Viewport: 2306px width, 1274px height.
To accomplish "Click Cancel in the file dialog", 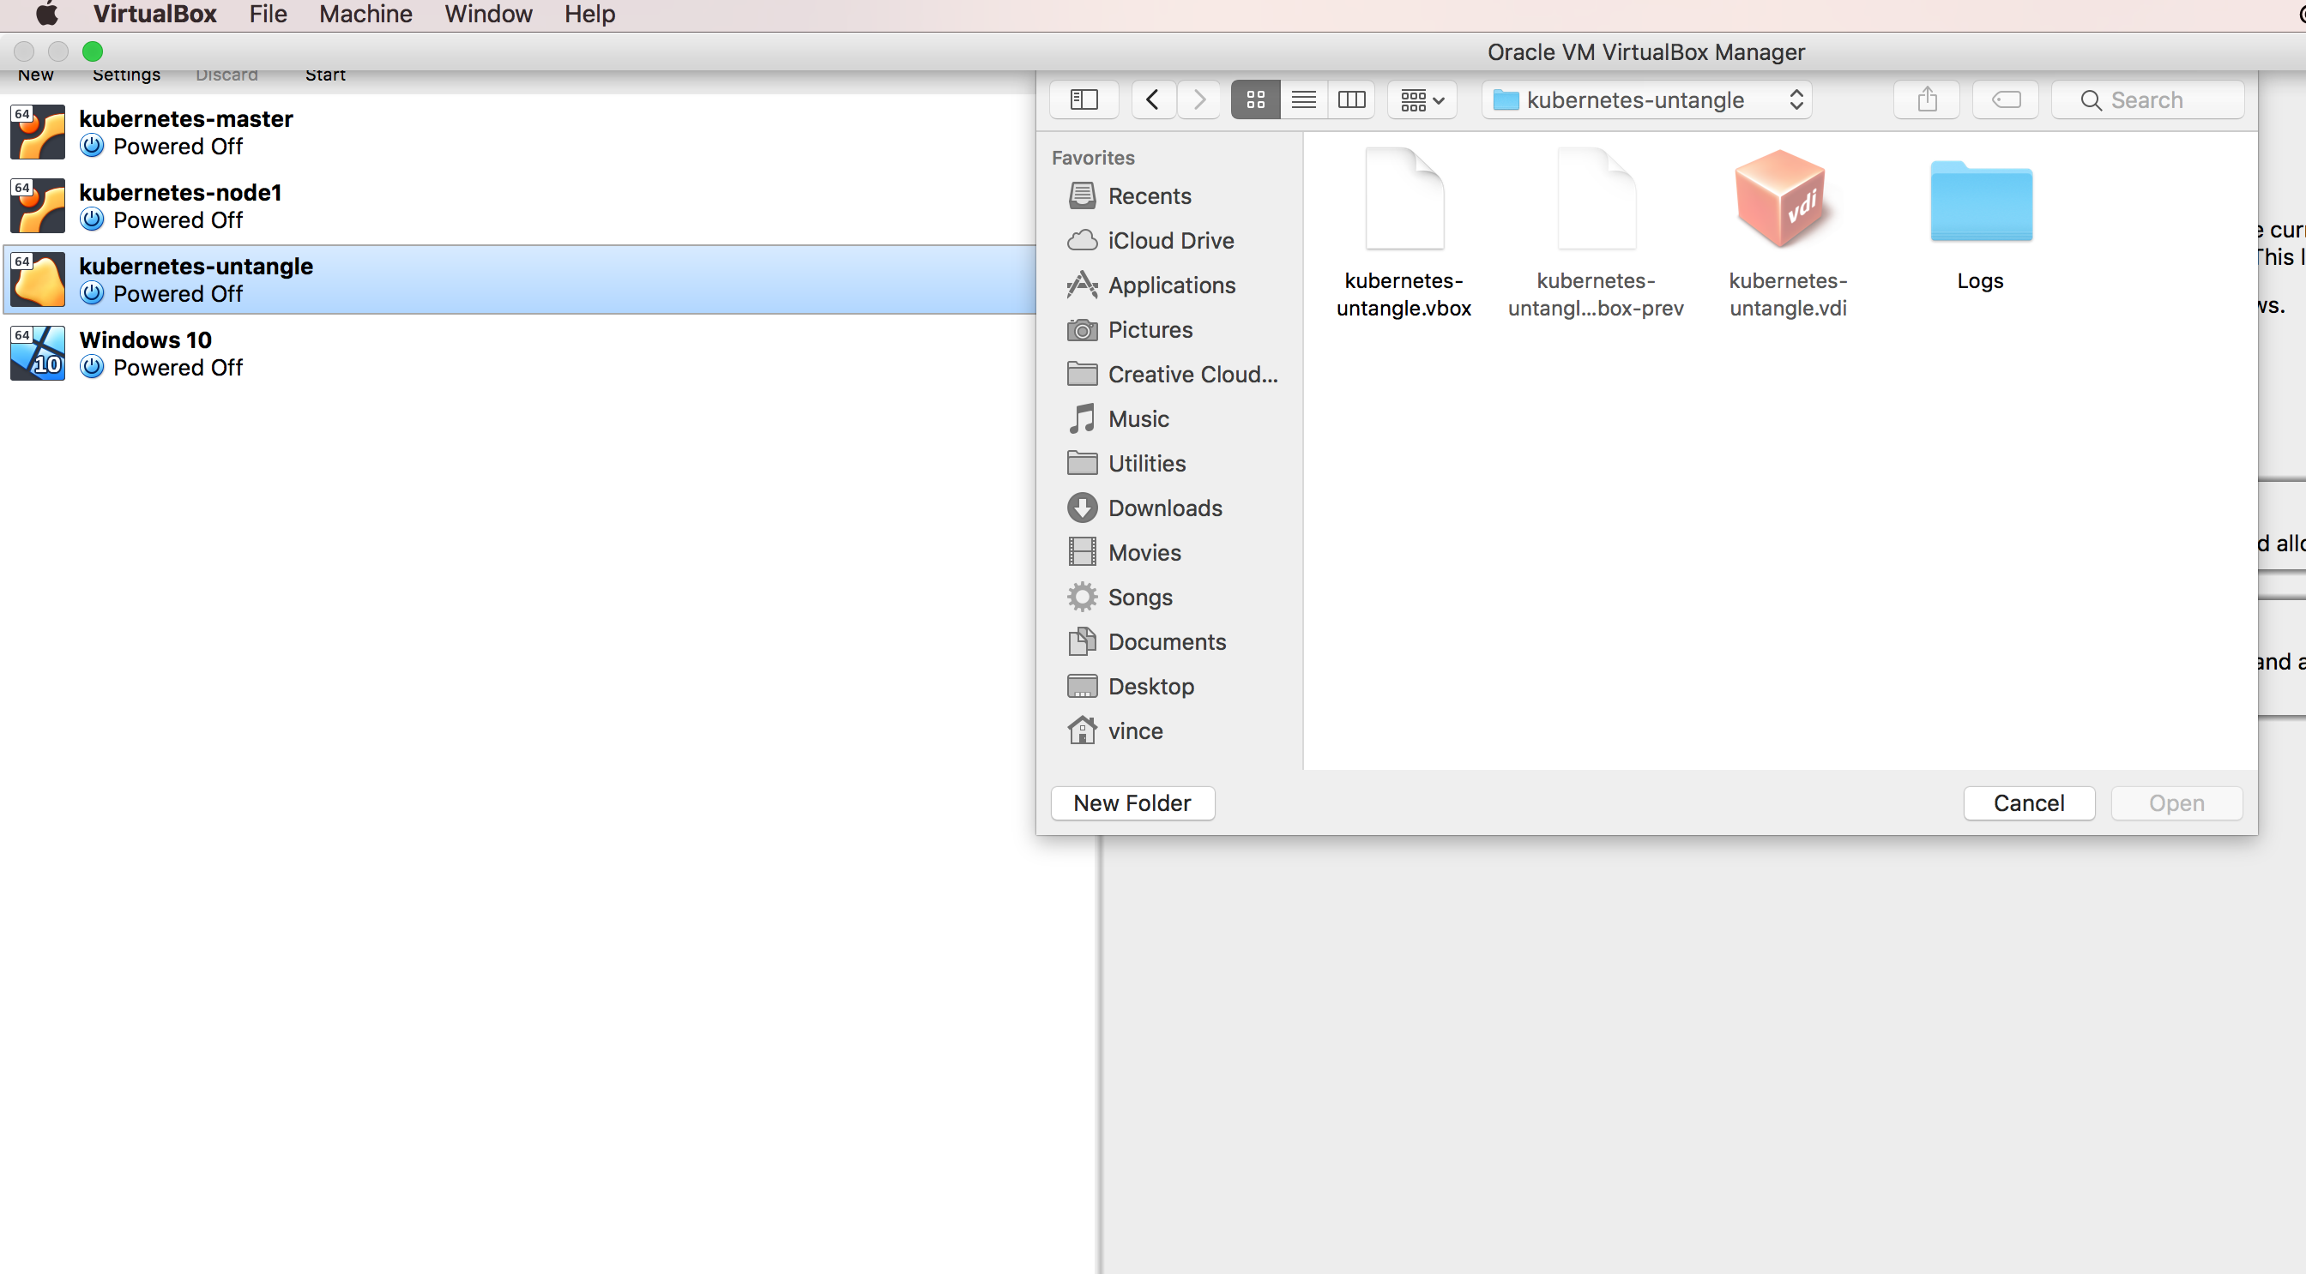I will pyautogui.click(x=2029, y=803).
